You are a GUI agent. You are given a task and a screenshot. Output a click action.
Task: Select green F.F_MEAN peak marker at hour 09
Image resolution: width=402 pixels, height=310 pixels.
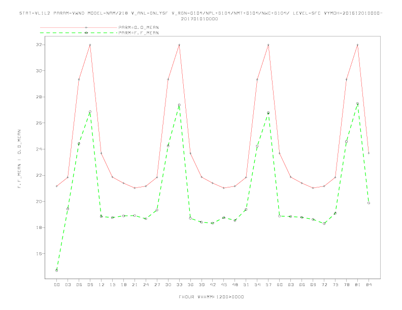point(90,112)
